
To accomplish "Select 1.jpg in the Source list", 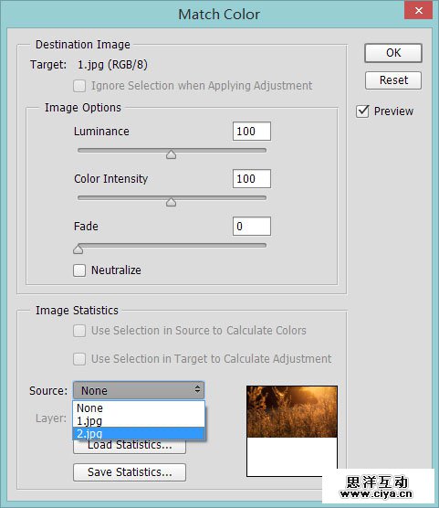I will click(x=139, y=421).
